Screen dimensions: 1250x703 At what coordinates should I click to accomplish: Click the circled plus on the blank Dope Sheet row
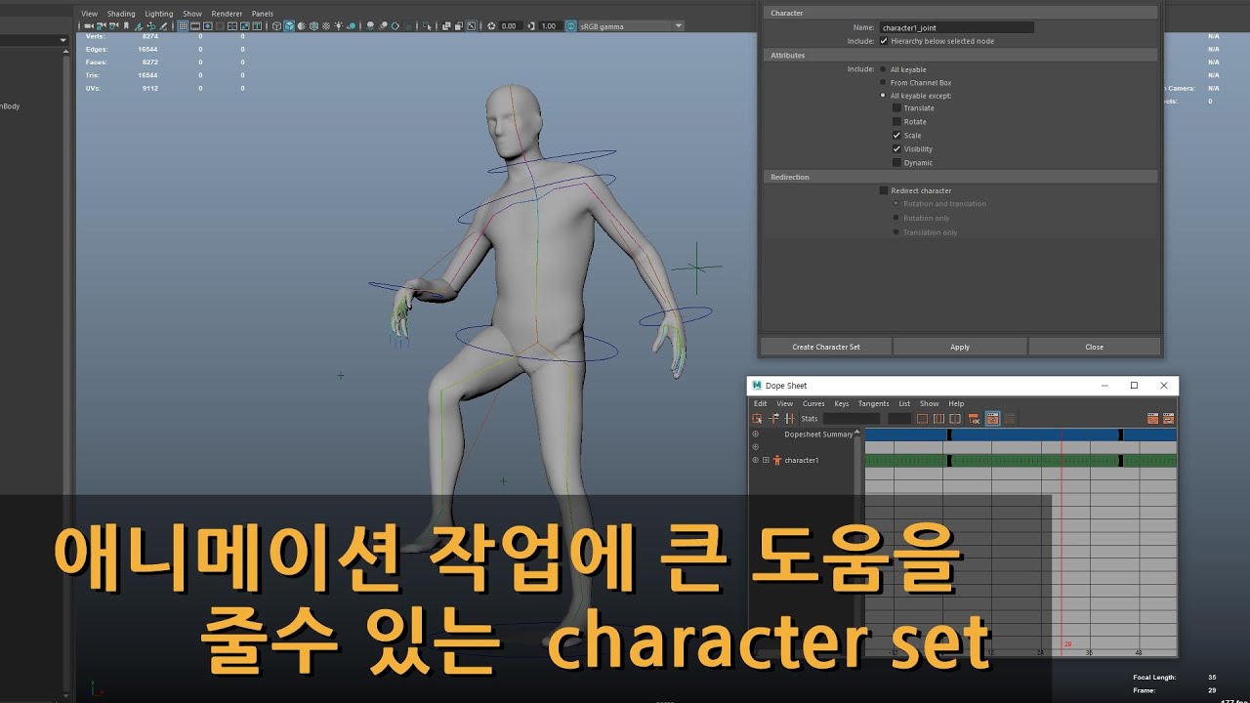pyautogui.click(x=755, y=446)
